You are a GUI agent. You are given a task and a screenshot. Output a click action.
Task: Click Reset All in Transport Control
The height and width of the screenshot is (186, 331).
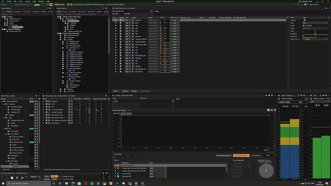coord(34,177)
